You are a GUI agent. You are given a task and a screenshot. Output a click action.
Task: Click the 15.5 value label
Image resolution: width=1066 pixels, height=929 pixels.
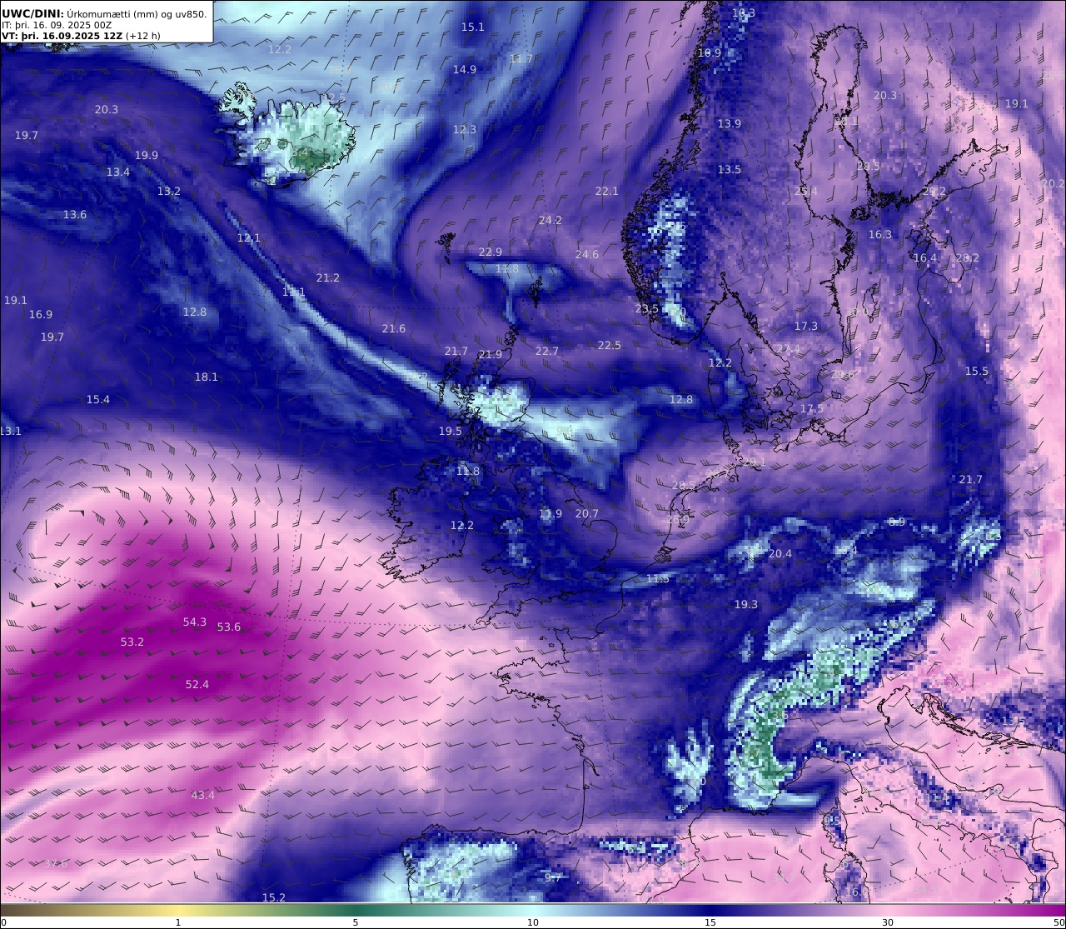977,372
